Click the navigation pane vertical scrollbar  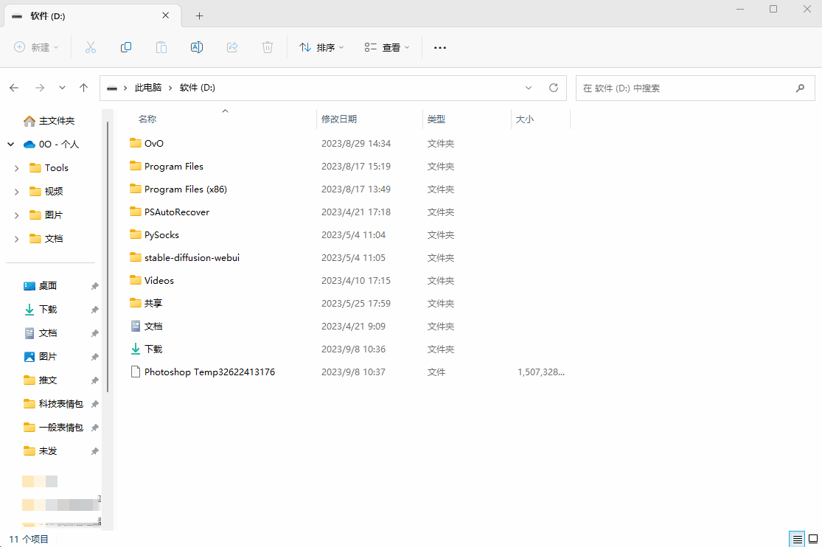[108, 251]
